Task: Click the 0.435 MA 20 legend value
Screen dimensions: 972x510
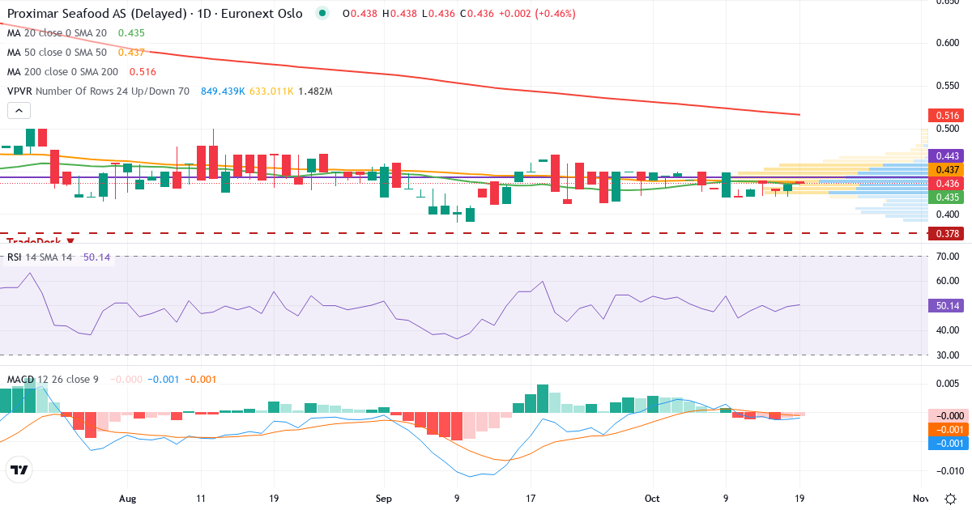Action: (131, 33)
